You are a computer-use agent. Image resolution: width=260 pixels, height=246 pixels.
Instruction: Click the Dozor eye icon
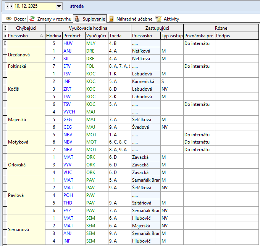pyautogui.click(x=8, y=19)
